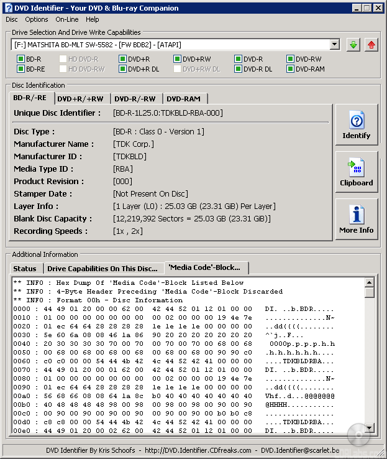This screenshot has width=387, height=459.
Task: Open the Status tab
Action: (x=25, y=268)
